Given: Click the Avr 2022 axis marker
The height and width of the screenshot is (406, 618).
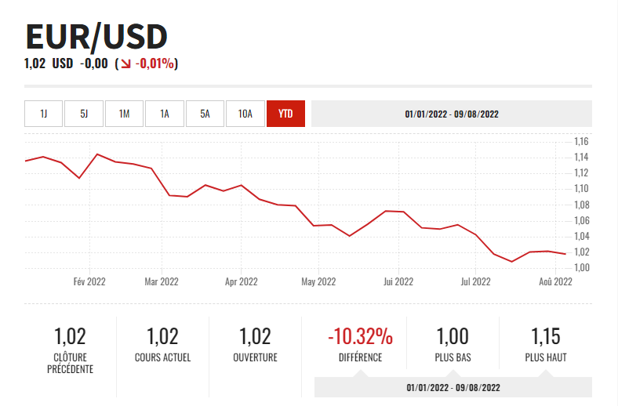Looking at the screenshot, I should click(241, 282).
